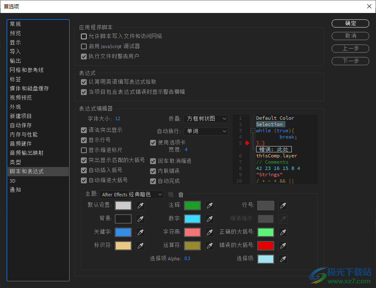Open 媒体和磁盘缓存 preferences
The image size is (376, 288).
click(38, 89)
